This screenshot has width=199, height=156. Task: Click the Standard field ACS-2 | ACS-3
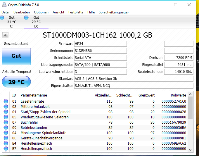click(x=134, y=79)
